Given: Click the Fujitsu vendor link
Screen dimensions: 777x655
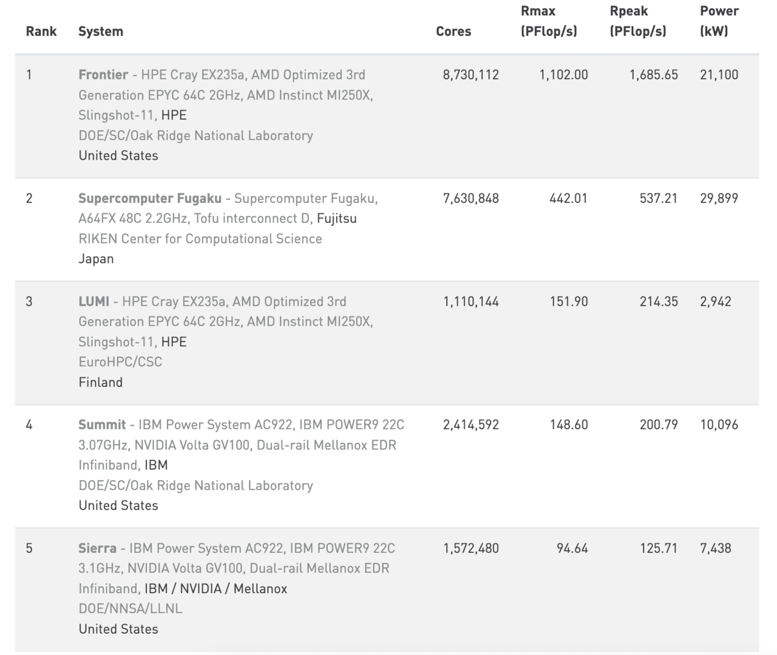Looking at the screenshot, I should coord(336,218).
